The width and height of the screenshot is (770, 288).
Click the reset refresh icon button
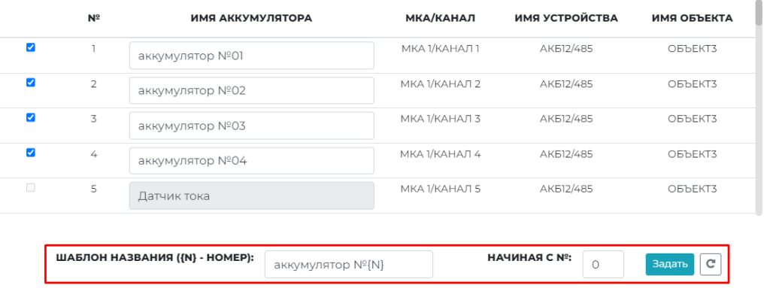[710, 265]
